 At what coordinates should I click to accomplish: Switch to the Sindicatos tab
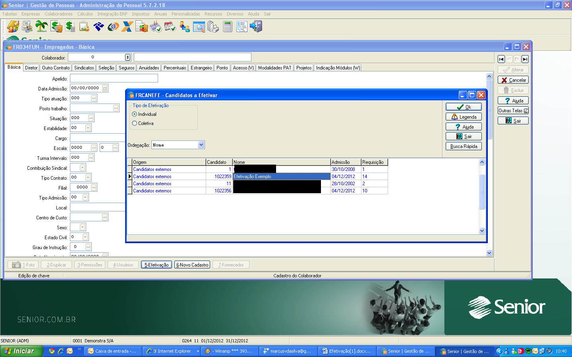(x=84, y=68)
